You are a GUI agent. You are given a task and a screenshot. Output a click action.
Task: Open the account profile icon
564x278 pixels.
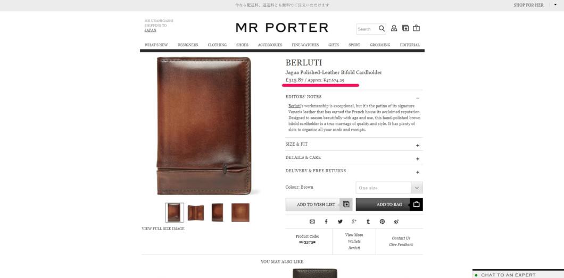coord(394,28)
